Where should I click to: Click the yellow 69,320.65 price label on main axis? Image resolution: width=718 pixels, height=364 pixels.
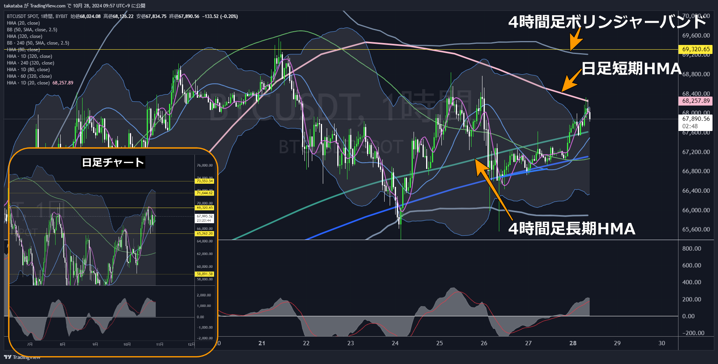(x=696, y=49)
